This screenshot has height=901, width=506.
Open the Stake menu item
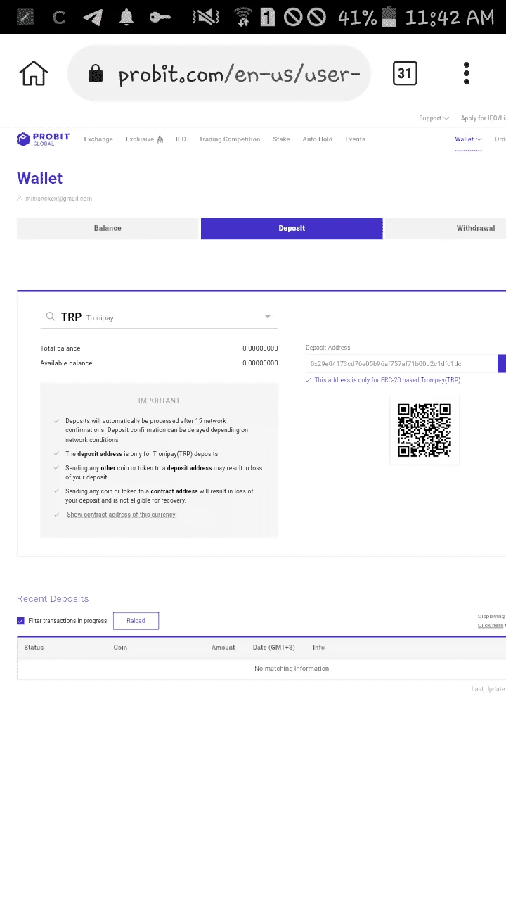[281, 139]
